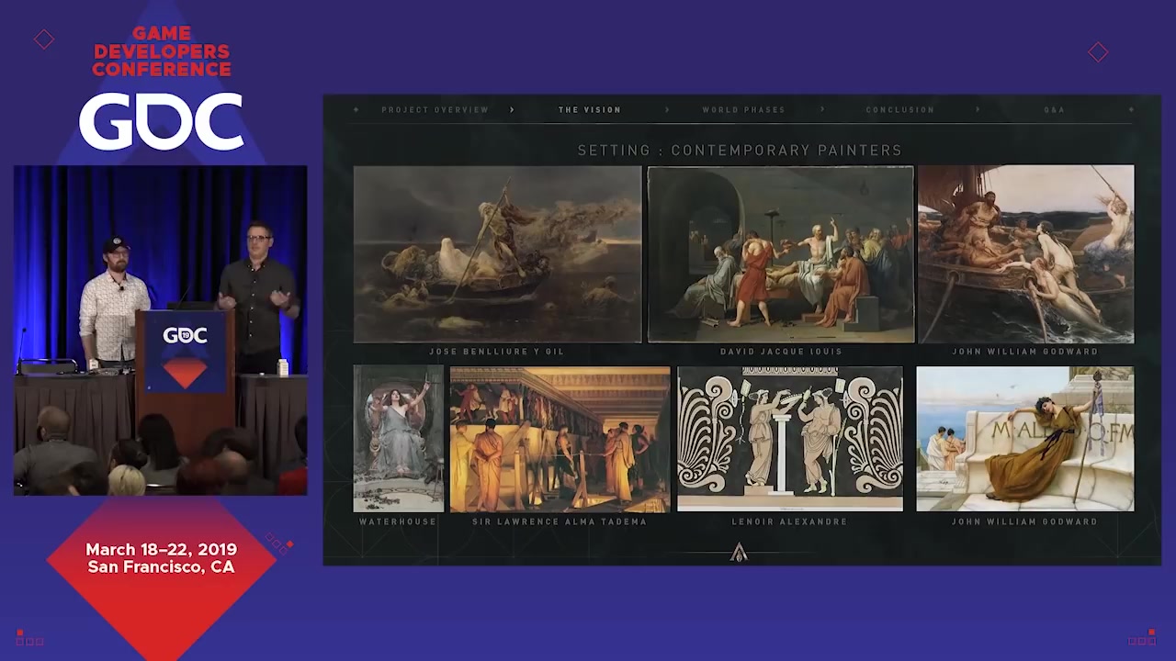This screenshot has height=661, width=1176.
Task: Click the San Francisco, CA text
Action: point(161,567)
